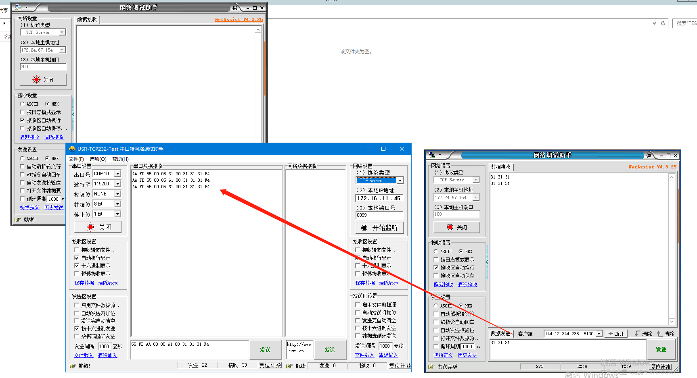The height and width of the screenshot is (378, 697).
Task: Open the 校验位 NONE dropdown
Action: tap(117, 194)
